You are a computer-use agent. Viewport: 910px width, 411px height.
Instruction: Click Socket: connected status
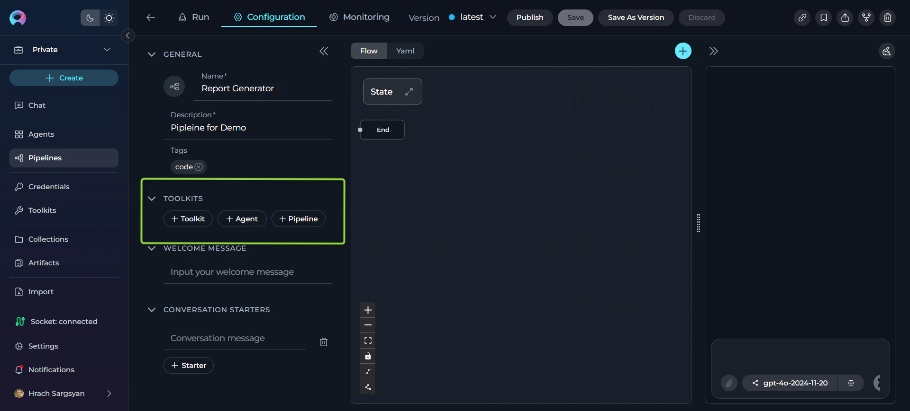coord(56,322)
